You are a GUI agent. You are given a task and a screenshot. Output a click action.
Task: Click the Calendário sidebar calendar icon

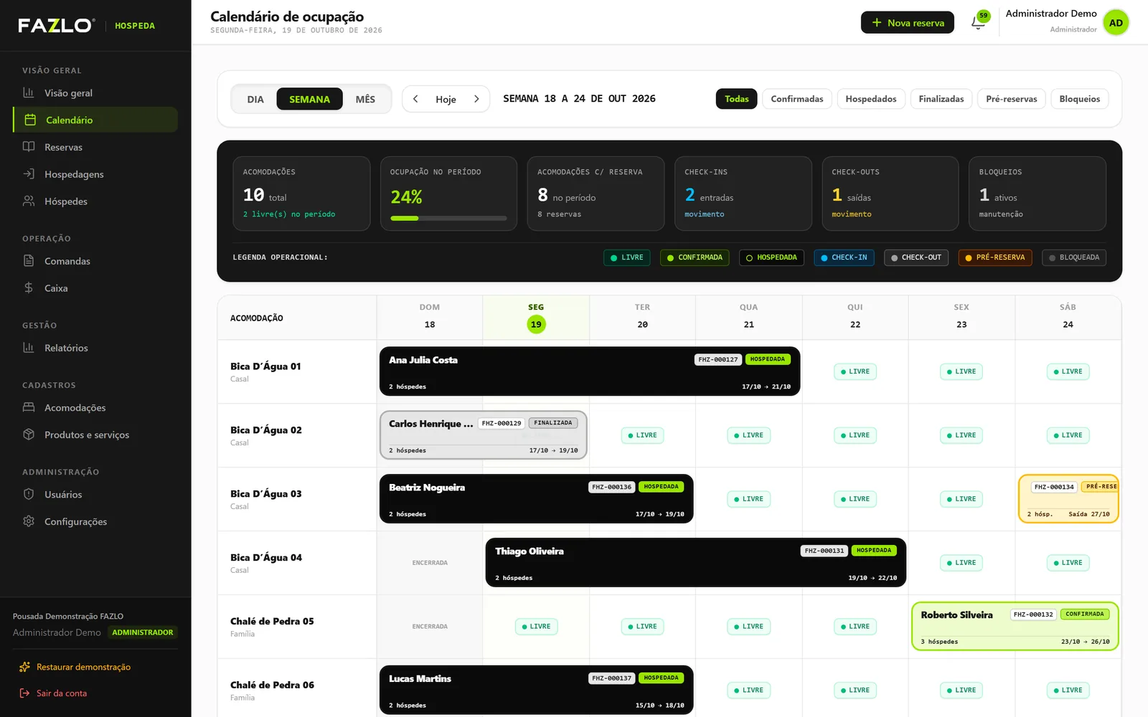(x=30, y=120)
